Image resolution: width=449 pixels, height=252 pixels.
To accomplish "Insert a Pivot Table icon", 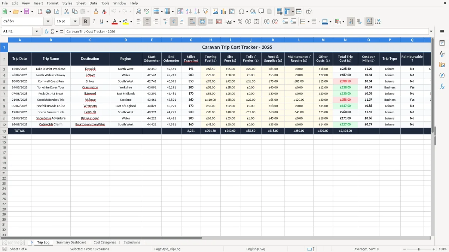I will click(x=232, y=12).
